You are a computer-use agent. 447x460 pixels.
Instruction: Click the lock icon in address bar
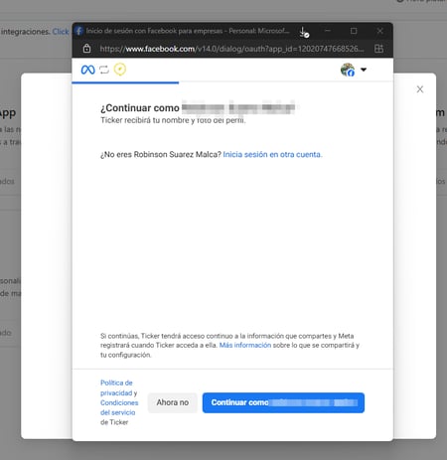pyautogui.click(x=86, y=49)
